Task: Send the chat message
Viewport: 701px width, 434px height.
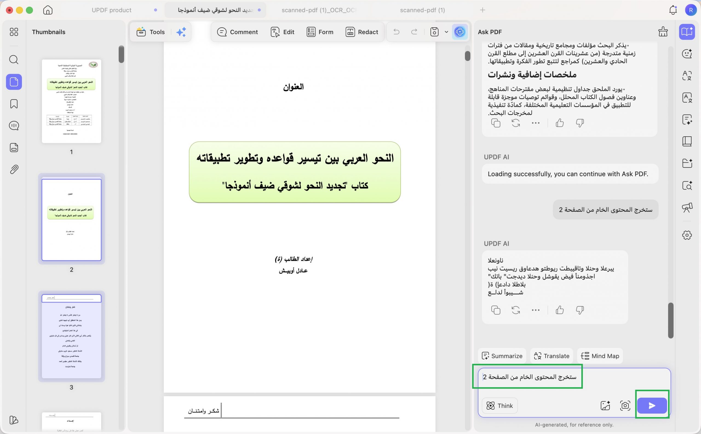Action: (x=652, y=406)
